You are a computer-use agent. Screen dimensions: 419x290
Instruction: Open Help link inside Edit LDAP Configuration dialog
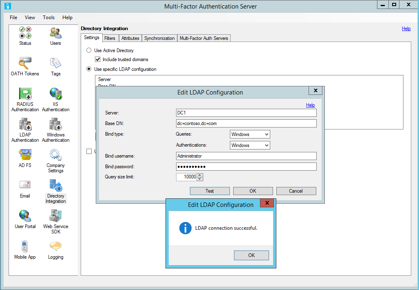311,105
